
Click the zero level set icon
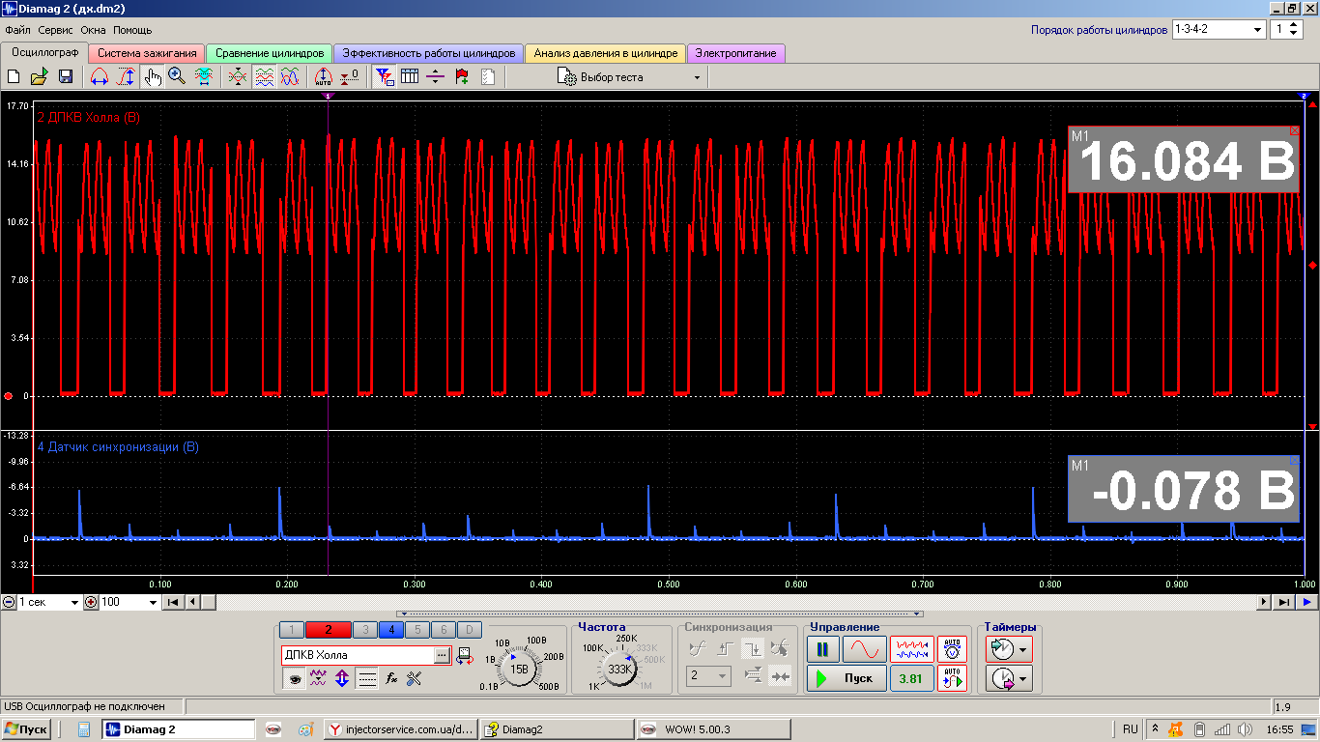tap(350, 77)
